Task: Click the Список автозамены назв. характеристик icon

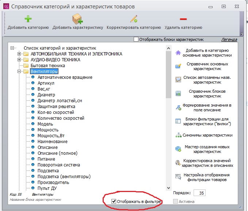Action: coord(178,80)
